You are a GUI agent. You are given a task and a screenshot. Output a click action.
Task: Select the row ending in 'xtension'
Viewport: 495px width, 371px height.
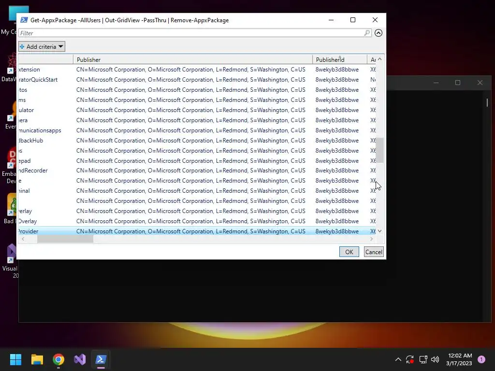tap(197, 70)
